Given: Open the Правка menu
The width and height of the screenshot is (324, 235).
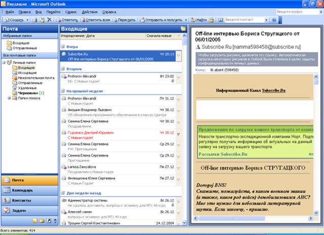Looking at the screenshot, I should pos(24,12).
